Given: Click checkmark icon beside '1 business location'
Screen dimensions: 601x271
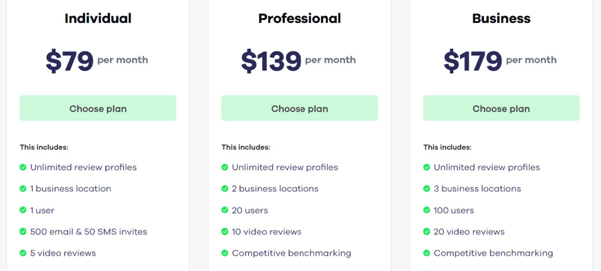Looking at the screenshot, I should click(x=23, y=189).
